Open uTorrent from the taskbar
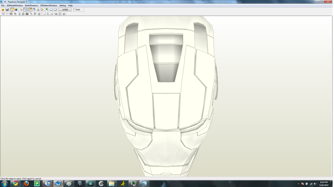This screenshot has height=187, width=334. tap(37, 183)
